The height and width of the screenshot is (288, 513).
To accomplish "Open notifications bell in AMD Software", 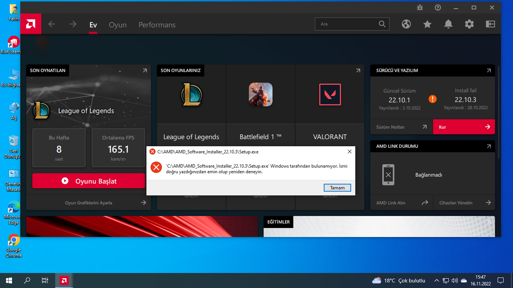I will [x=448, y=24].
